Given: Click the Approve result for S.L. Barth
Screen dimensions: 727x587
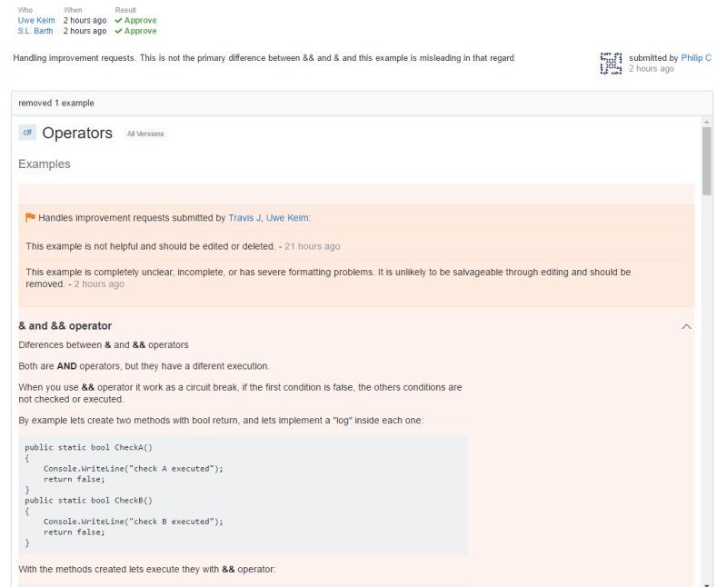Looking at the screenshot, I should pos(135,31).
